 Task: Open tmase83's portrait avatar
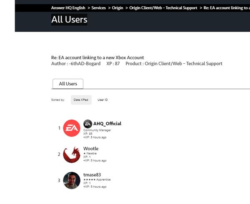(72, 180)
